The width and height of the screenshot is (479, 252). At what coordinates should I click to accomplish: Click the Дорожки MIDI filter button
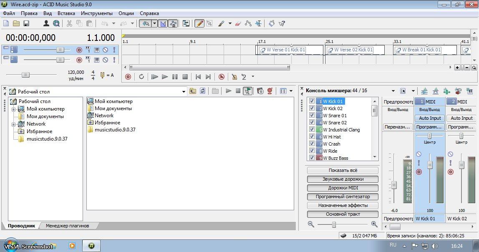click(x=343, y=188)
